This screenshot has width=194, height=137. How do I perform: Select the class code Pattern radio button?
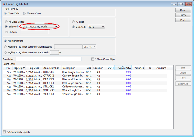pyautogui.click(x=6, y=32)
